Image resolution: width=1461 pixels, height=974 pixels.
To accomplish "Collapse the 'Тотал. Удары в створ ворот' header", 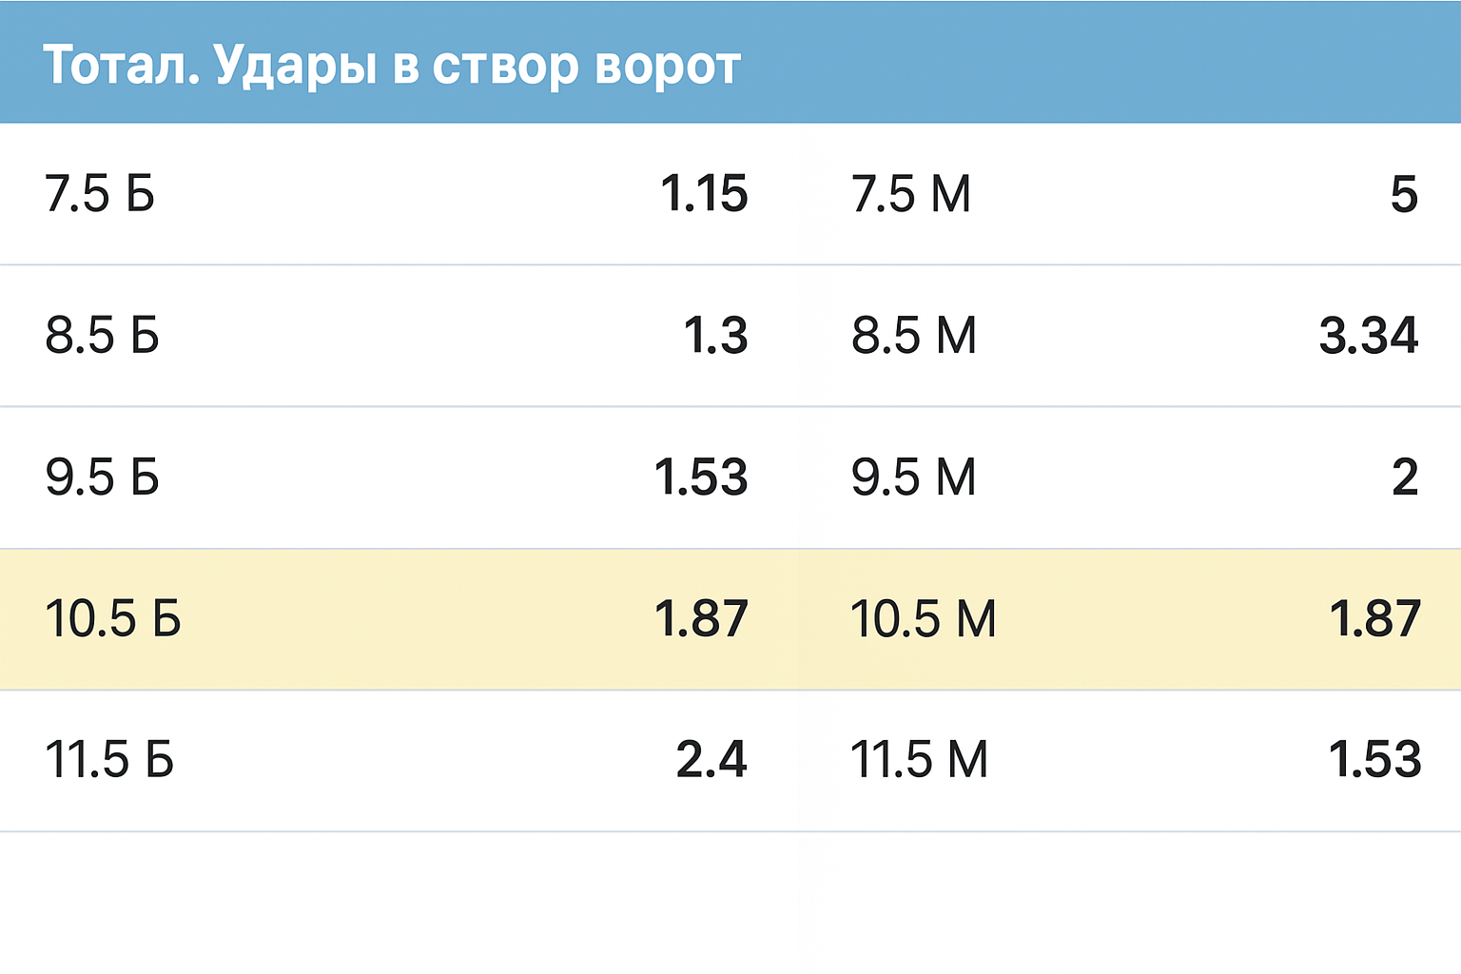I will tap(391, 65).
